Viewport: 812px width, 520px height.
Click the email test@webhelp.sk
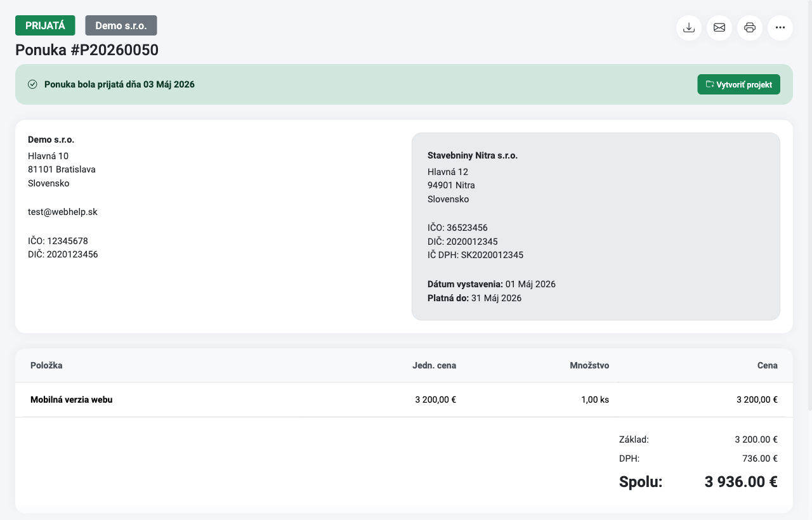63,212
